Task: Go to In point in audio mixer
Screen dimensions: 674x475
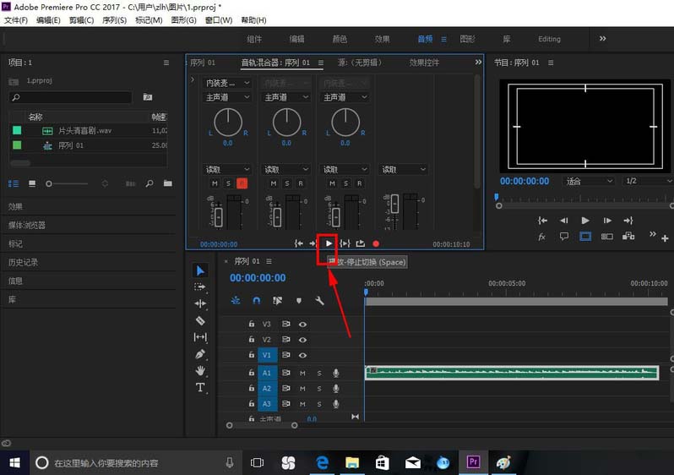Action: pos(298,243)
